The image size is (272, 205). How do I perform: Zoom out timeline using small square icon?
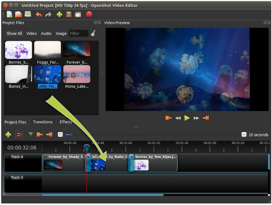click(60, 135)
